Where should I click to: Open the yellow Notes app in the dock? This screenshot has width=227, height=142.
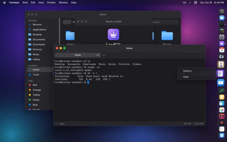[x=222, y=97]
